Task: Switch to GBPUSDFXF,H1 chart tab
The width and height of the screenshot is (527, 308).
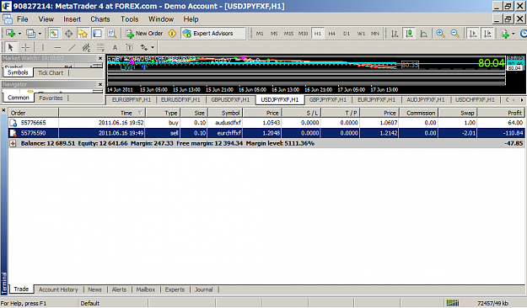Action: tap(230, 99)
